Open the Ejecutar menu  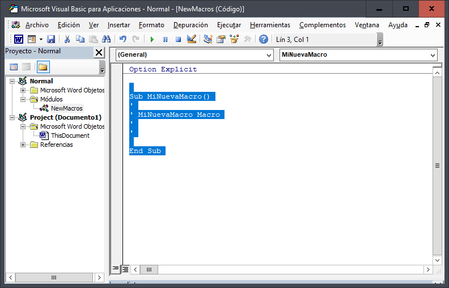tap(229, 25)
